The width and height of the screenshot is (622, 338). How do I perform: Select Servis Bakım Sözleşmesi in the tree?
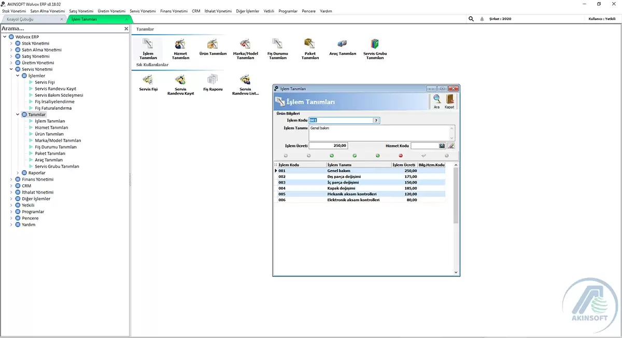click(x=59, y=95)
